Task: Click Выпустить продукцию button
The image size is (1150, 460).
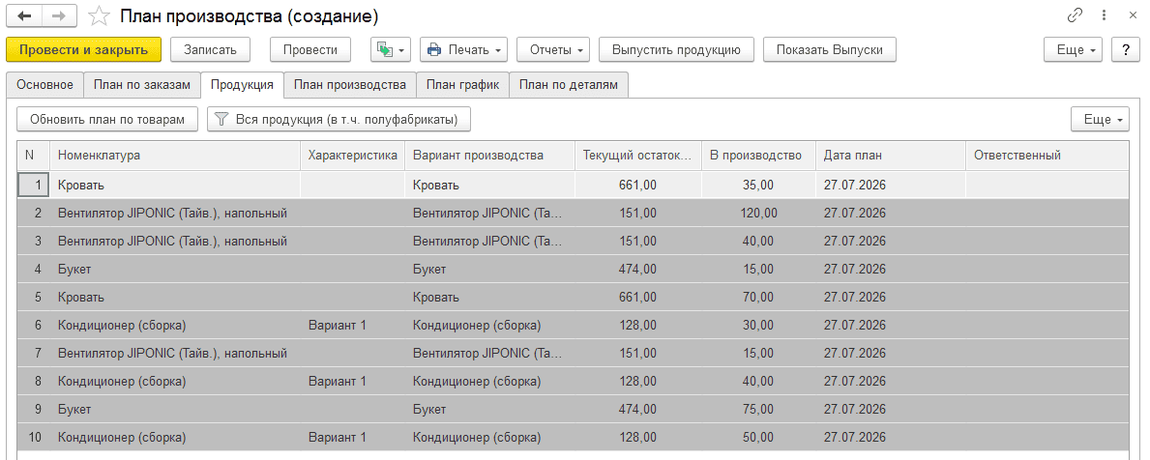Action: [x=676, y=50]
